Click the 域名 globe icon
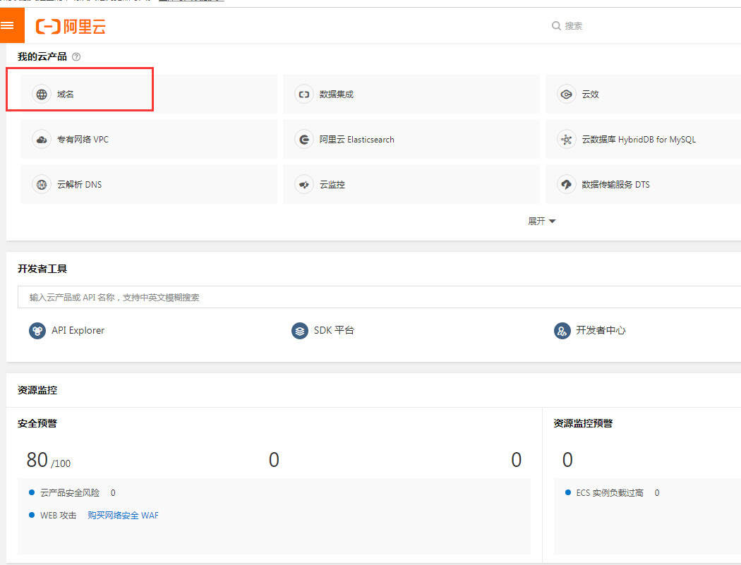 [x=42, y=94]
